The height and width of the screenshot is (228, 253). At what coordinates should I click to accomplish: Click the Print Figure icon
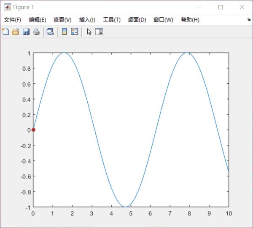[36, 32]
